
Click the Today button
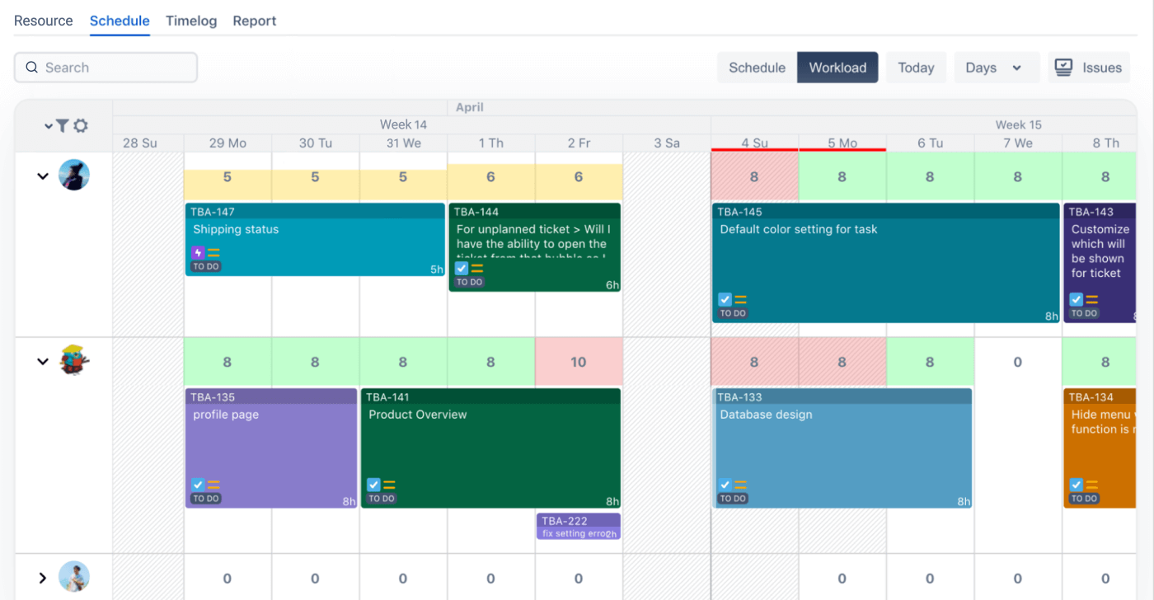tap(916, 67)
